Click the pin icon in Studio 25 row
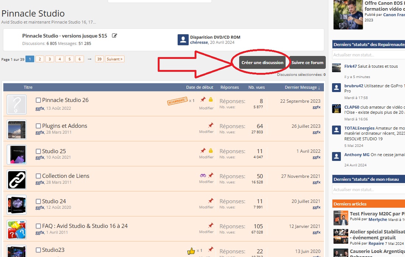 (x=203, y=151)
